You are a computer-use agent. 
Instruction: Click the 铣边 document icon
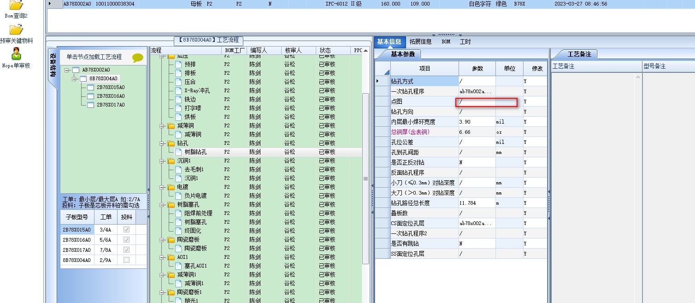click(178, 99)
